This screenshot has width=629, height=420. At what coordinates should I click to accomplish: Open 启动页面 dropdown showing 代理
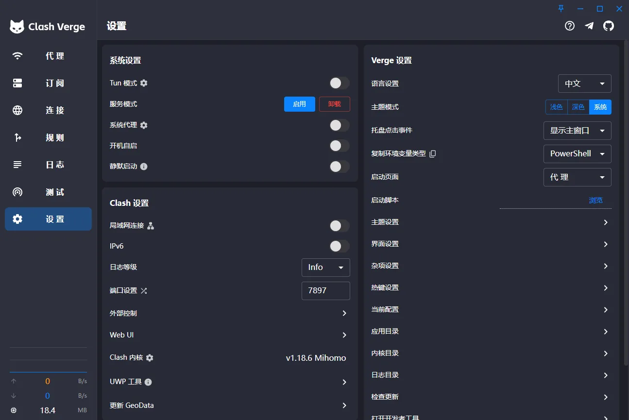point(578,177)
